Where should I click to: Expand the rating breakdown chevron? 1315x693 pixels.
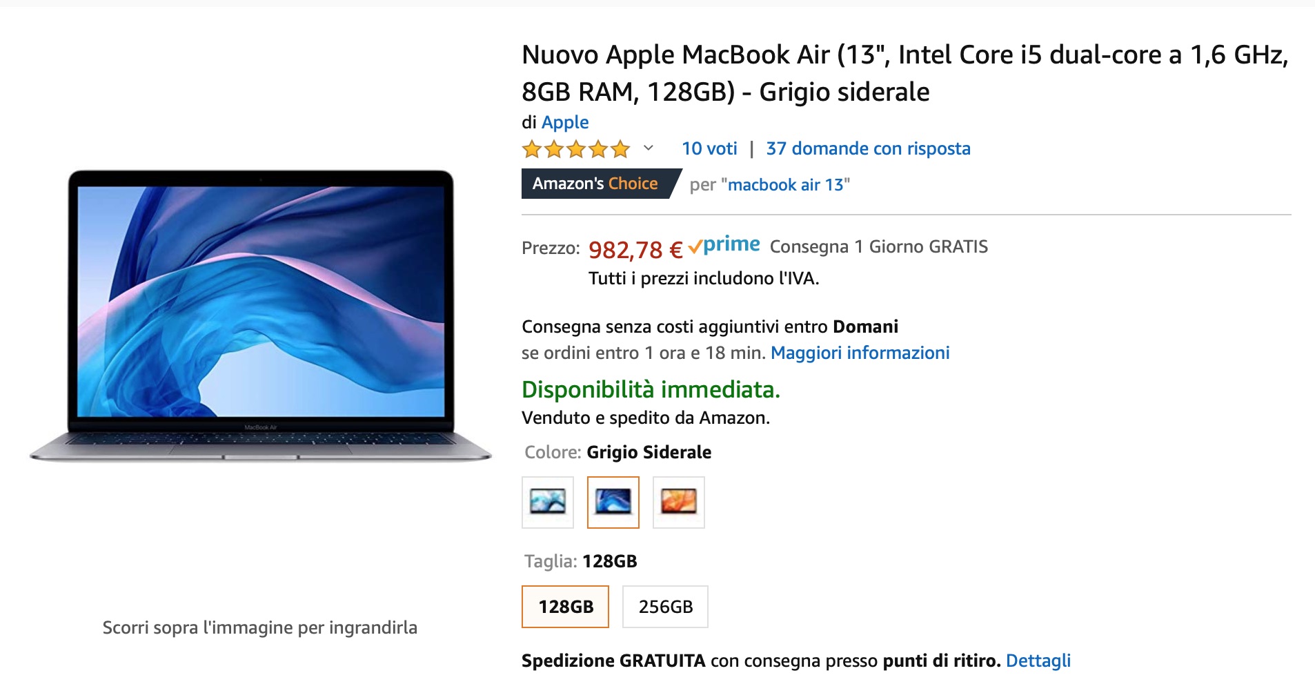click(x=649, y=148)
